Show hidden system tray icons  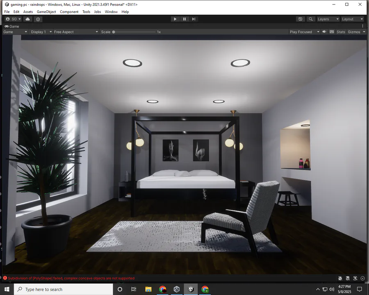click(x=318, y=289)
